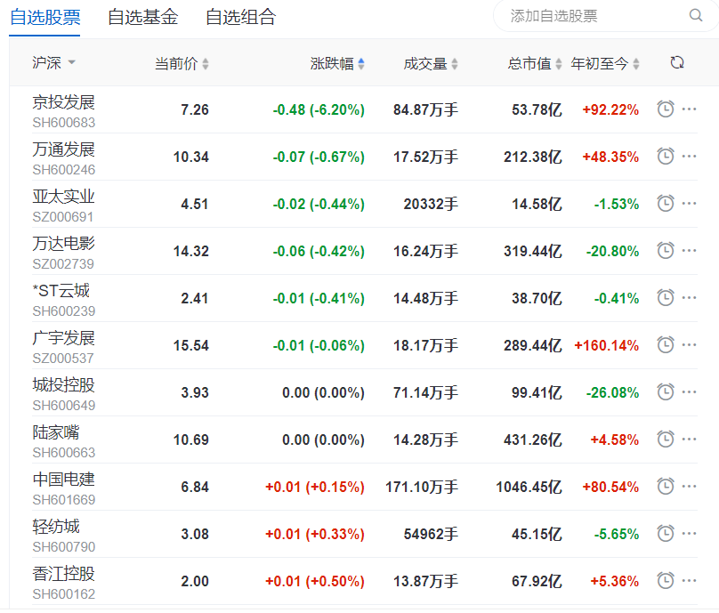719x613 pixels.
Task: Open 陆家嘴 stock page
Action: pyautogui.click(x=55, y=432)
